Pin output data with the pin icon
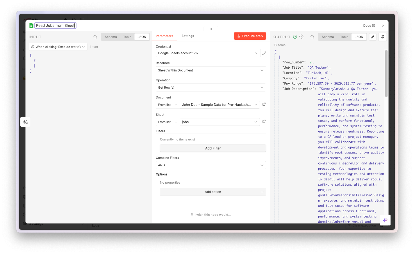 (383, 37)
